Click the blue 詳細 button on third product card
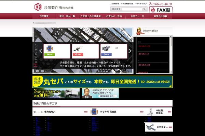The height and width of the screenshot is (136, 205). [x=106, y=54]
